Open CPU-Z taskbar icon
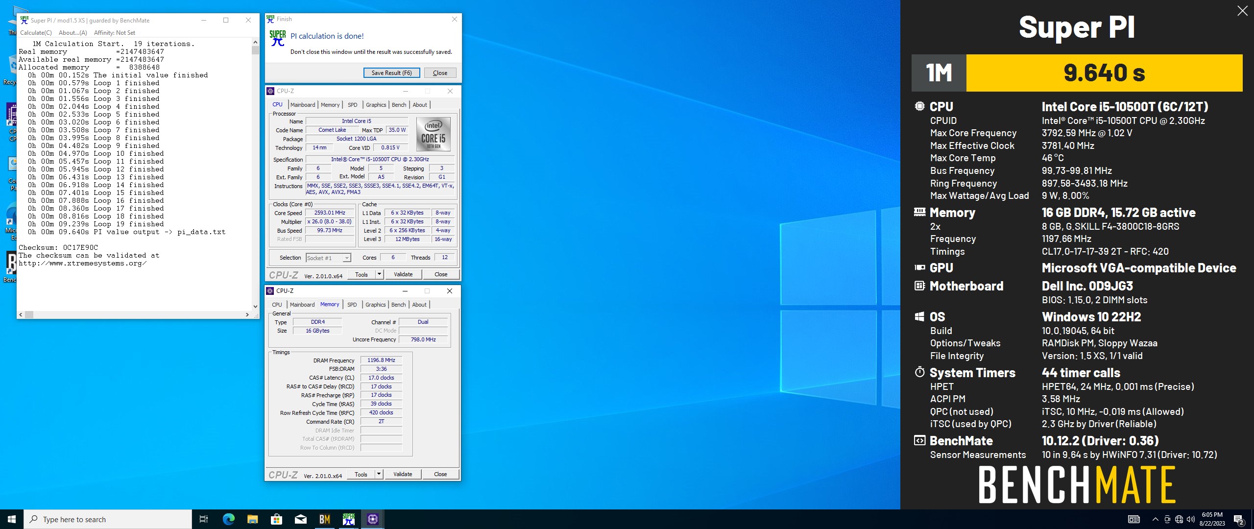1254x529 pixels. pyautogui.click(x=372, y=519)
